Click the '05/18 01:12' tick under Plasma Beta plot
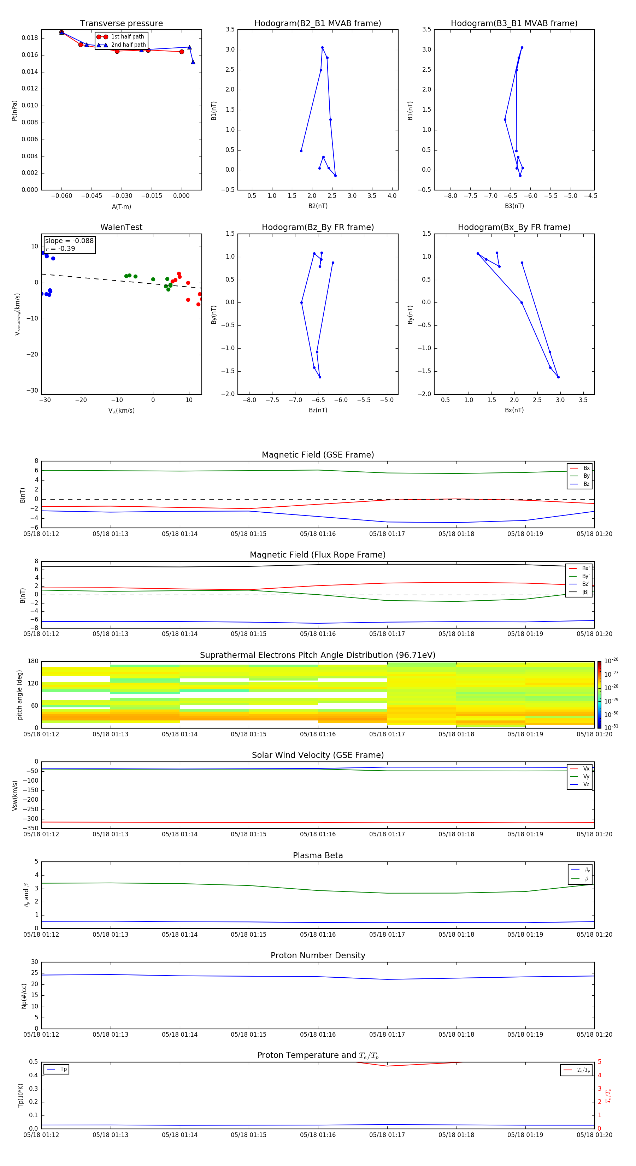The width and height of the screenshot is (636, 1166). coord(41,934)
